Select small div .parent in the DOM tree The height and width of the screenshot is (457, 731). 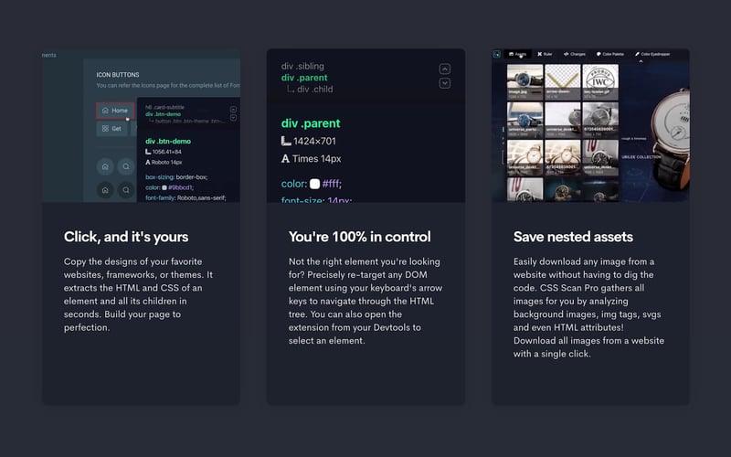(304, 78)
